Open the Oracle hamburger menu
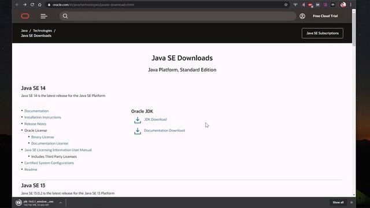 44,16
